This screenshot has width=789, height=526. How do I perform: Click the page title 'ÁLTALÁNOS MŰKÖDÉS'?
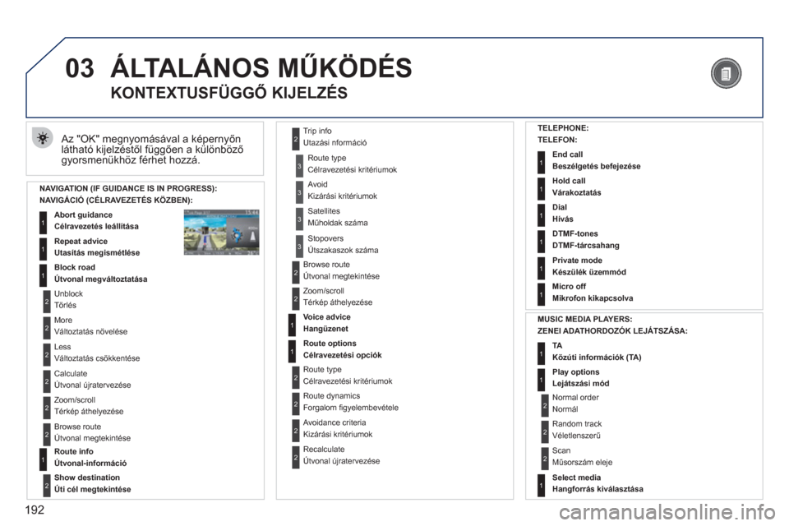point(261,67)
